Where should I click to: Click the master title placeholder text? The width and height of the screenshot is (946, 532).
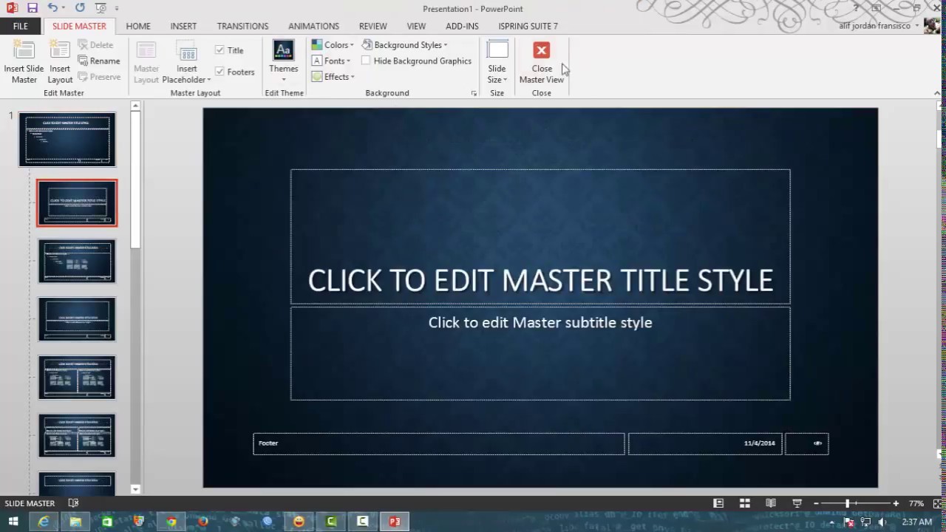click(x=540, y=281)
